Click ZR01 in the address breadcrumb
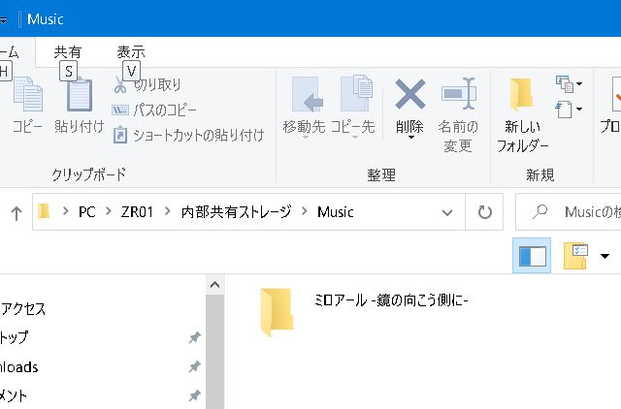621x409 pixels. pyautogui.click(x=137, y=212)
